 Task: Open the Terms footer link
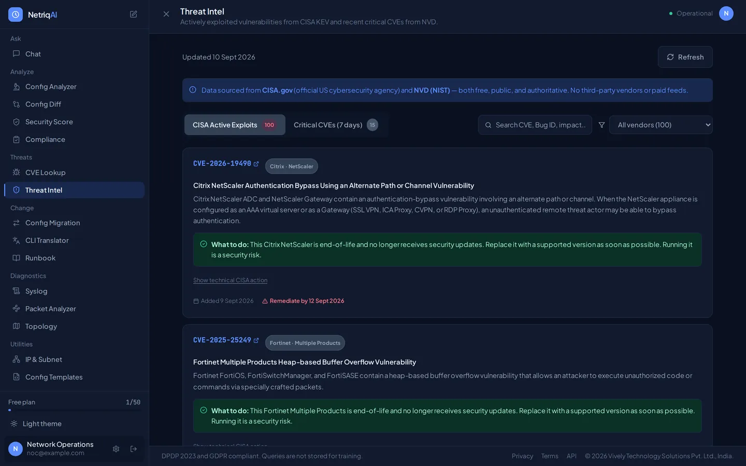(x=550, y=456)
